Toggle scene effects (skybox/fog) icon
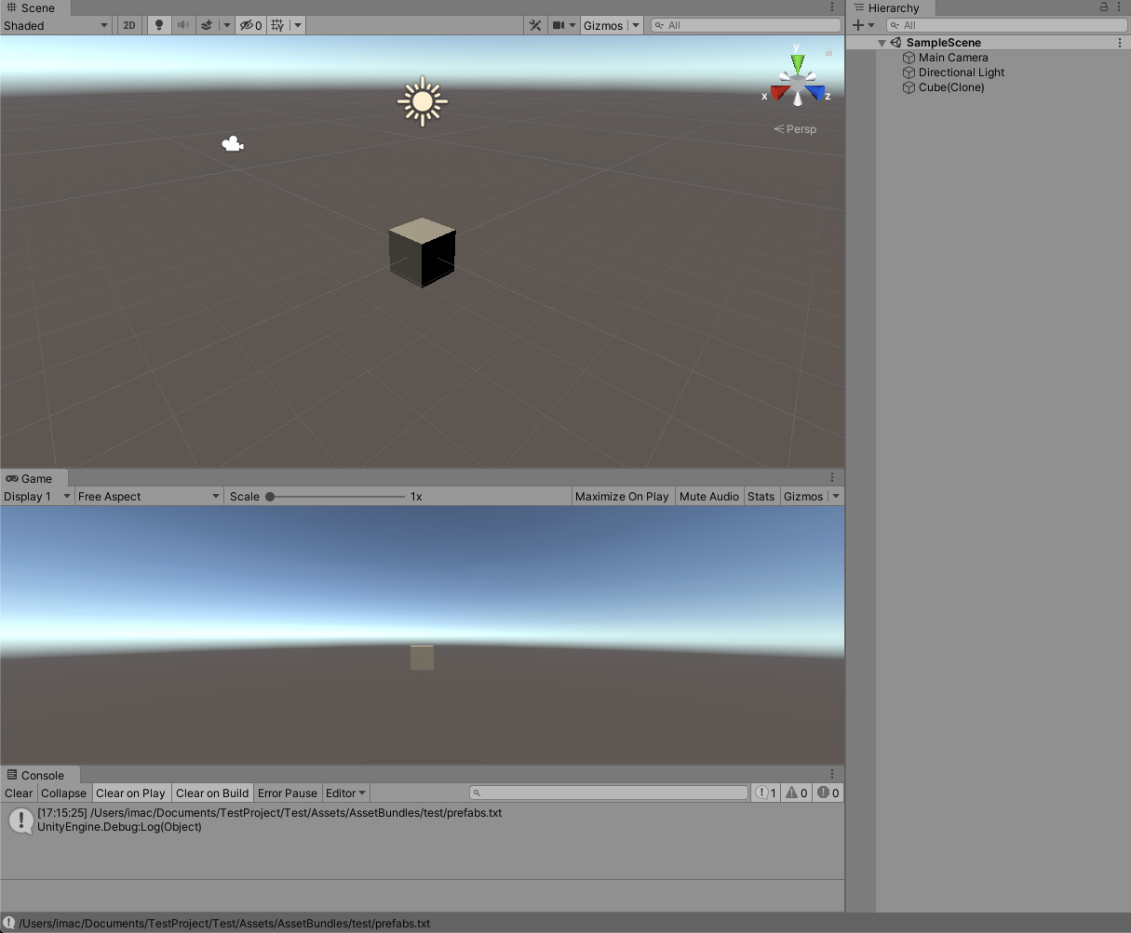1131x933 pixels. (209, 25)
